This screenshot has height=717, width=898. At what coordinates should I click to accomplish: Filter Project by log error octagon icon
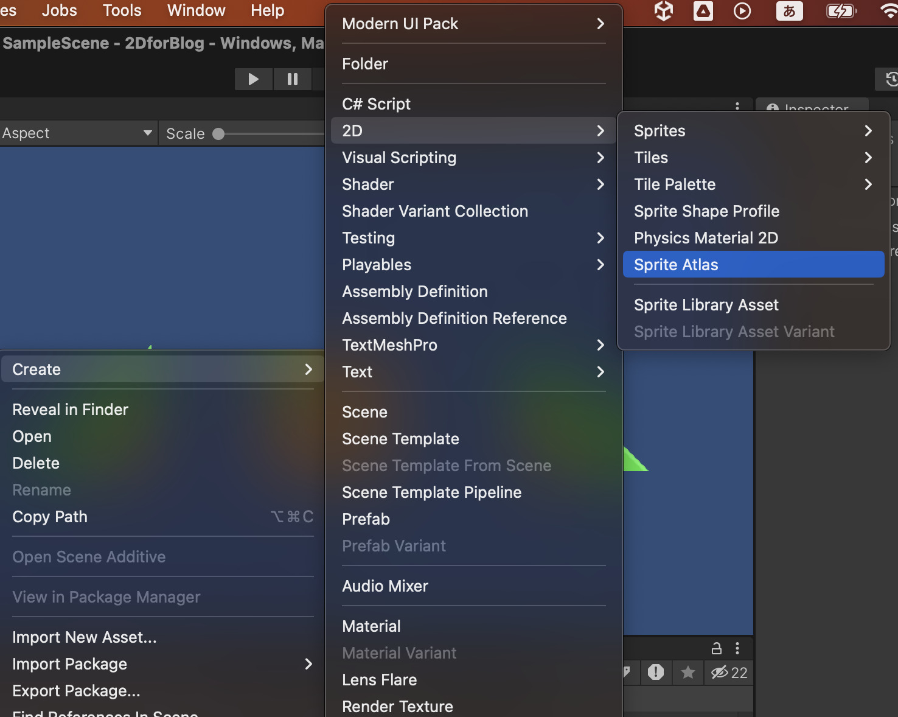(x=656, y=672)
